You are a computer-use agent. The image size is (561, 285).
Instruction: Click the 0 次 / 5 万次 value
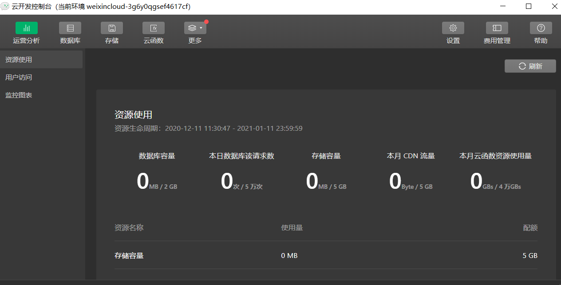[242, 182]
